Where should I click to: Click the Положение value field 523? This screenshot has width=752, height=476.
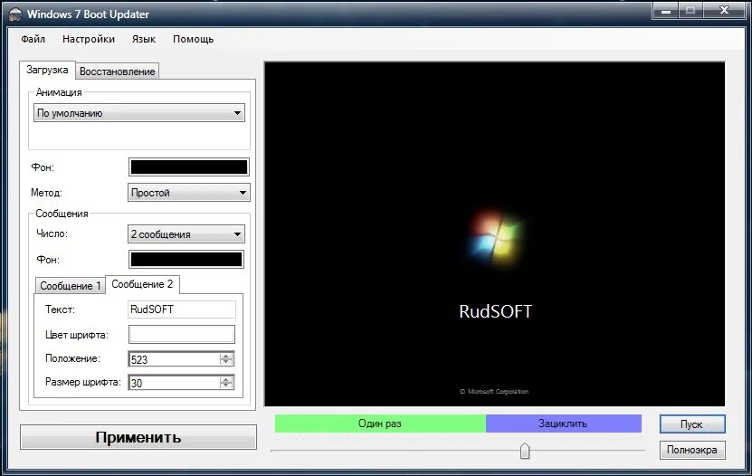click(x=174, y=359)
